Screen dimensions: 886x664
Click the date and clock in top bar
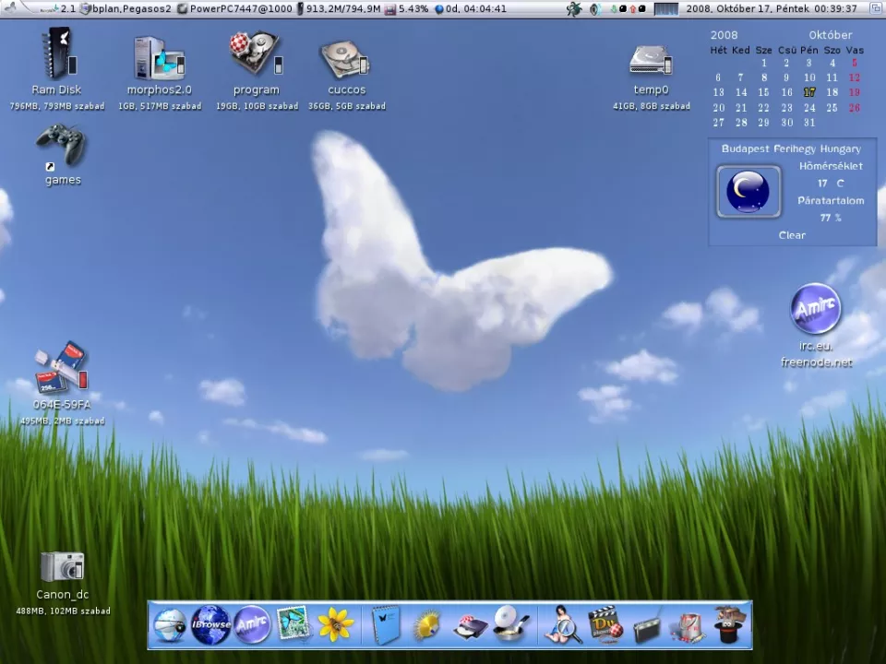click(772, 9)
